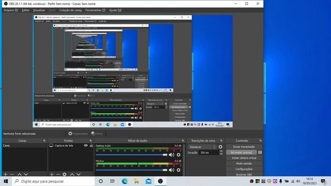Viewport: 331px width, 186px height.
Task: Remove the source with the minus icon in Fontes
Action: point(58,175)
